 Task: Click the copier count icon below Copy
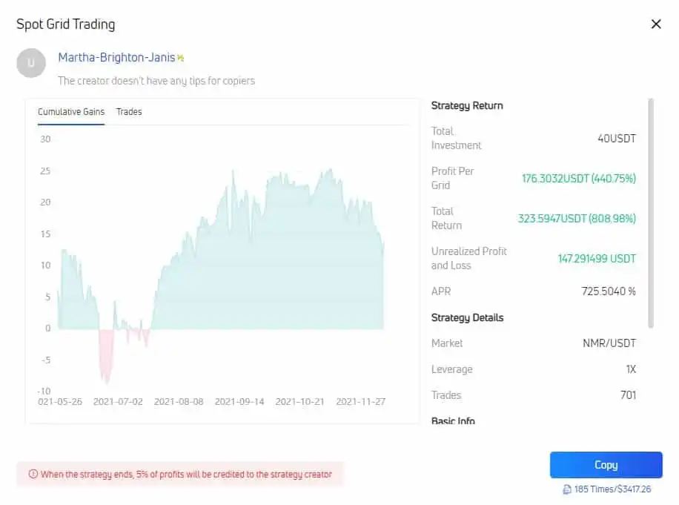pos(566,489)
